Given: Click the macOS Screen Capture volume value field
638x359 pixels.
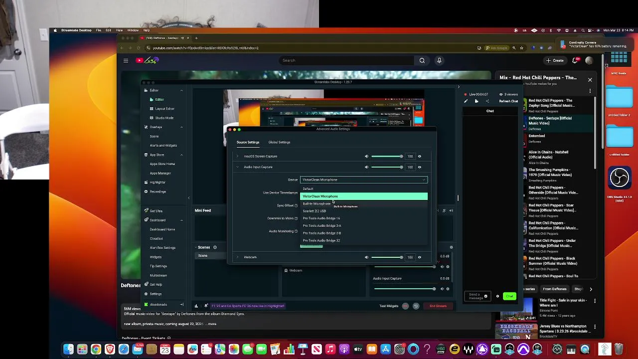Looking at the screenshot, I should click(410, 156).
